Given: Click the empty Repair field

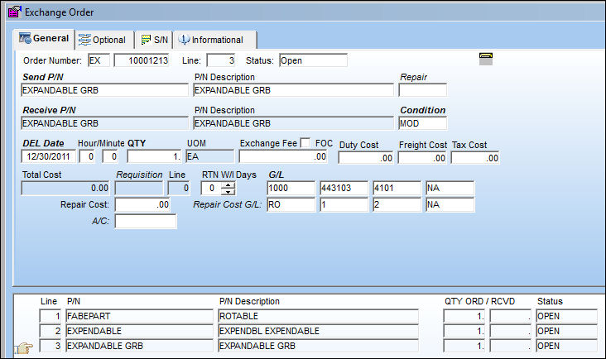Looking at the screenshot, I should tap(423, 90).
